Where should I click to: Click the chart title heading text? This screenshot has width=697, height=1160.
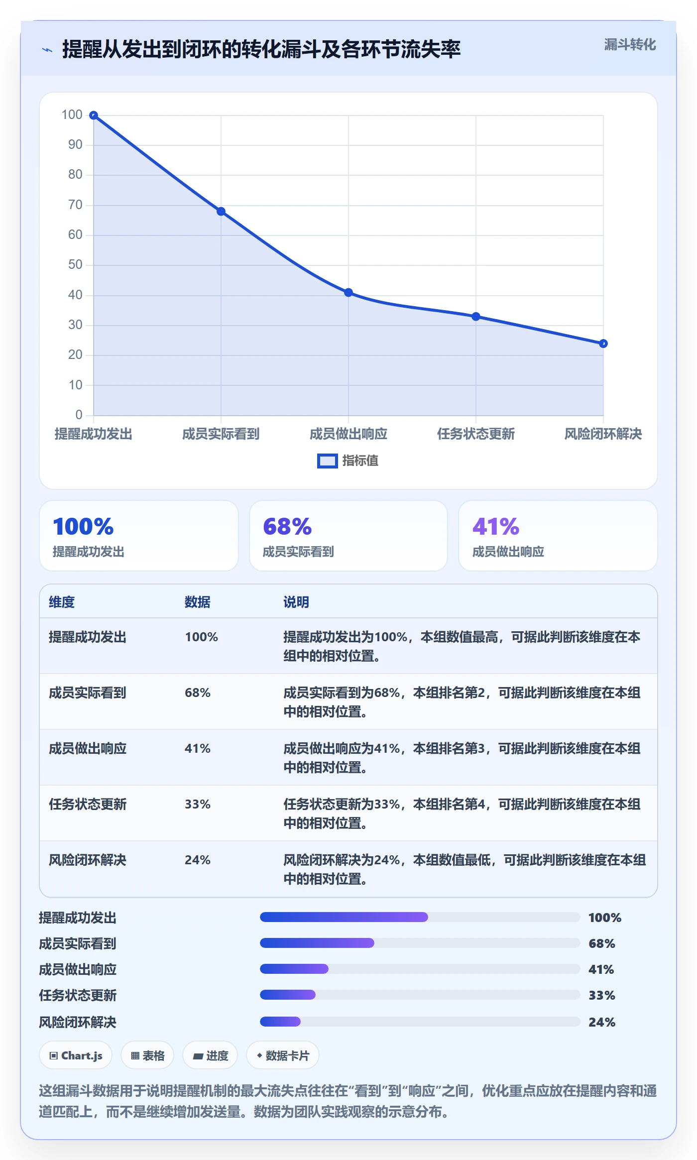261,49
